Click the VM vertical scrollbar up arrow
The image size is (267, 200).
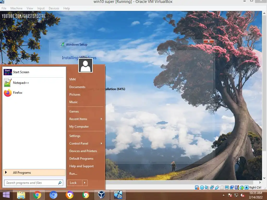click(264, 13)
